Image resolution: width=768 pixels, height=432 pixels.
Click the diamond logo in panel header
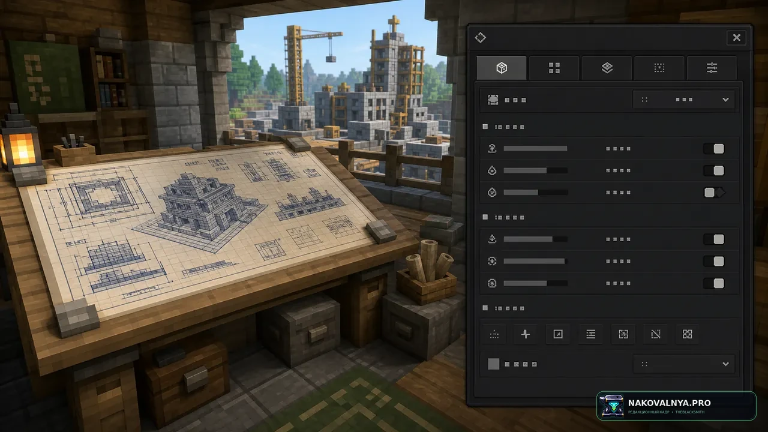click(480, 38)
